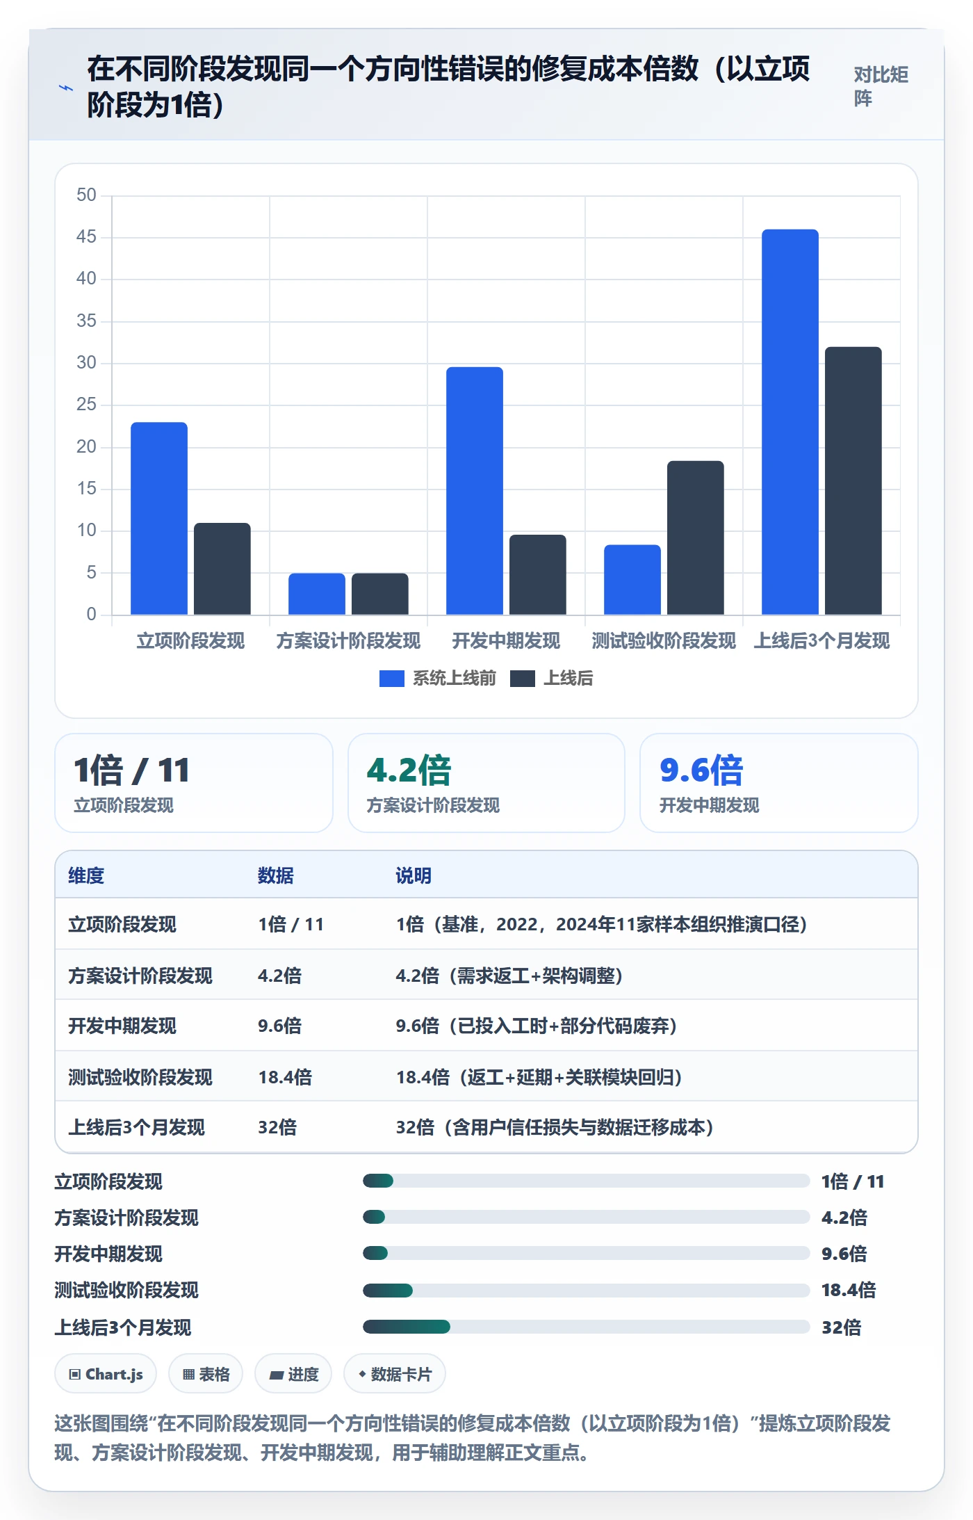
Task: Click the dark bar for 立项阶段发现
Action: point(222,569)
